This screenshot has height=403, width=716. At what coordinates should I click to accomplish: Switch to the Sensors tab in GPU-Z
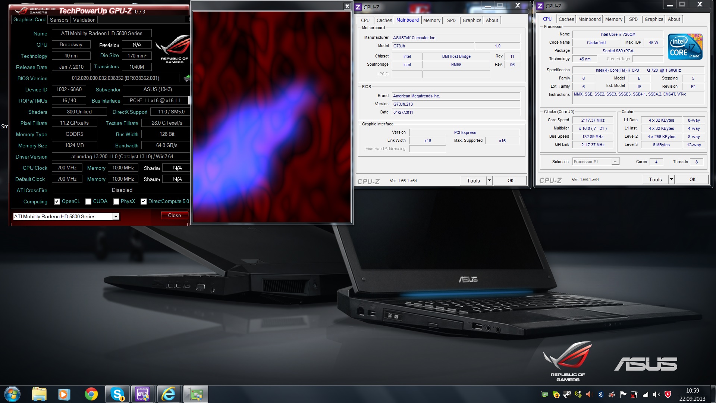click(x=59, y=20)
